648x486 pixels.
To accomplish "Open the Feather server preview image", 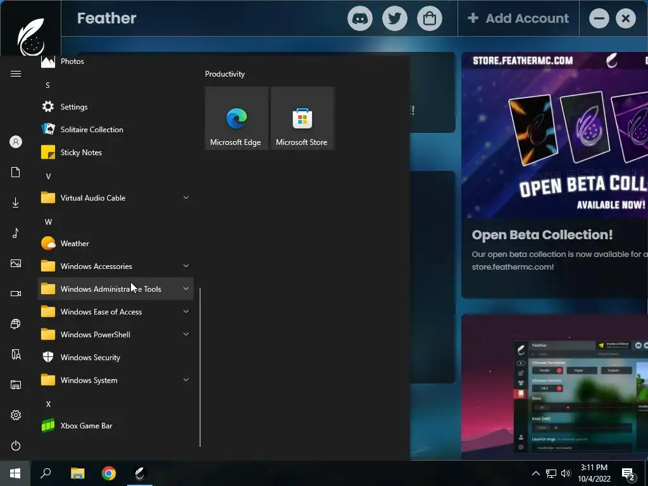I will point(554,387).
